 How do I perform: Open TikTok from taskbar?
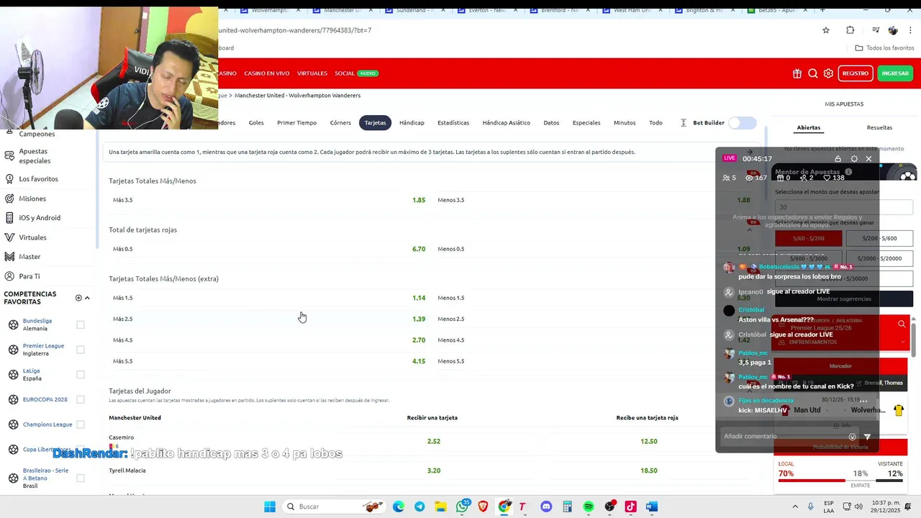click(x=631, y=506)
